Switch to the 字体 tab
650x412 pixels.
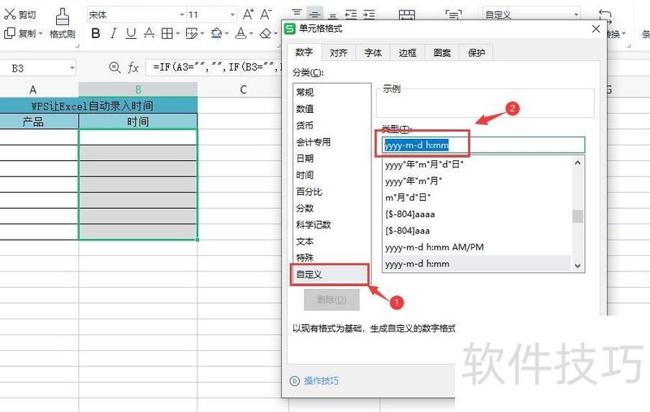373,53
